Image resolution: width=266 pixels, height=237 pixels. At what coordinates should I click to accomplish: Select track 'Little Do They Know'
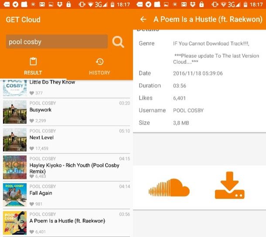[x=52, y=82]
